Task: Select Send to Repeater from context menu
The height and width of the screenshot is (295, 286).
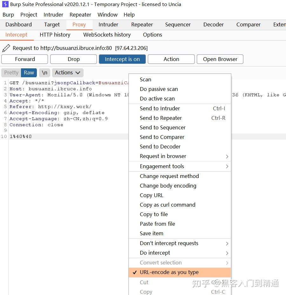Action: pos(161,118)
